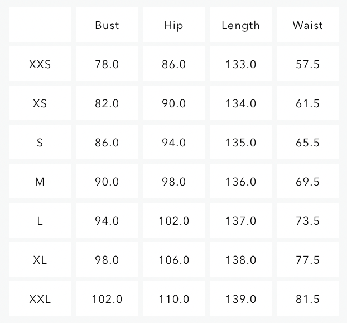Click the L size row label

click(x=40, y=221)
